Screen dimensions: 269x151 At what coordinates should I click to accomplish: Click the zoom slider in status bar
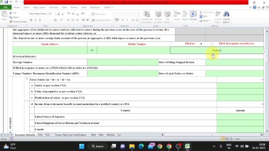255,139
